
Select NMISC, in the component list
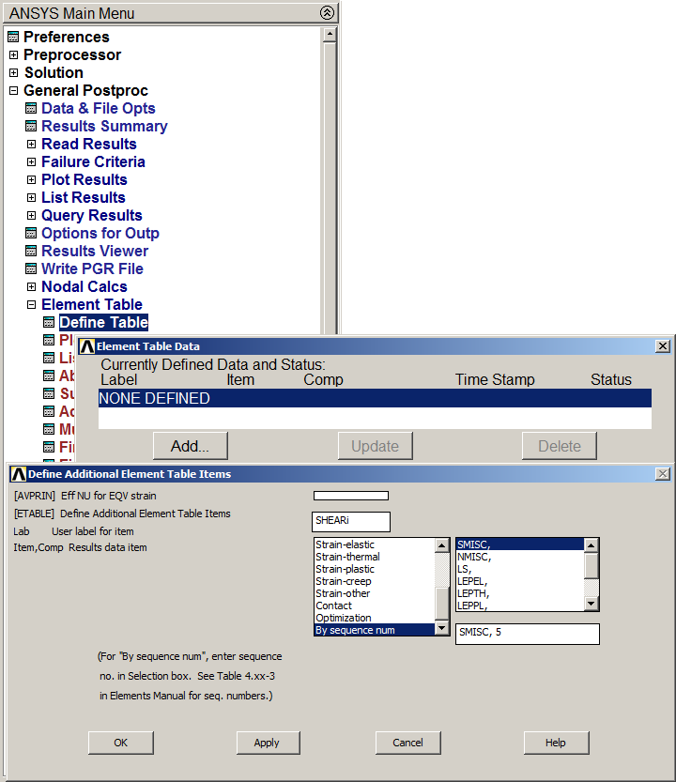[473, 557]
